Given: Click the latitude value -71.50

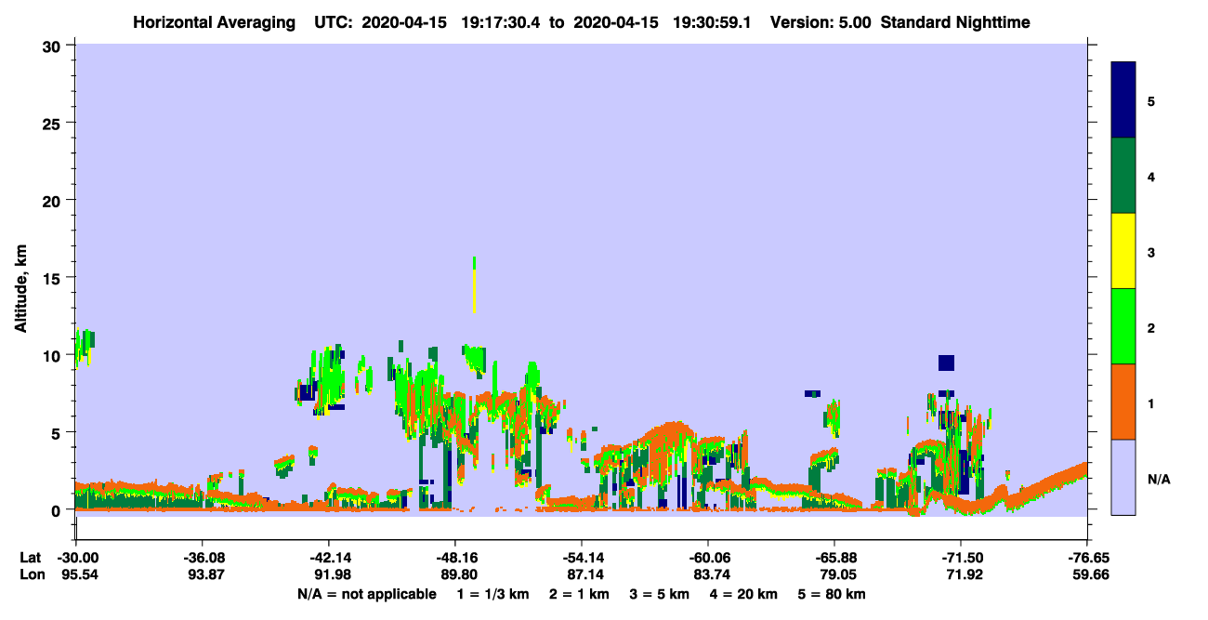Looking at the screenshot, I should point(961,557).
